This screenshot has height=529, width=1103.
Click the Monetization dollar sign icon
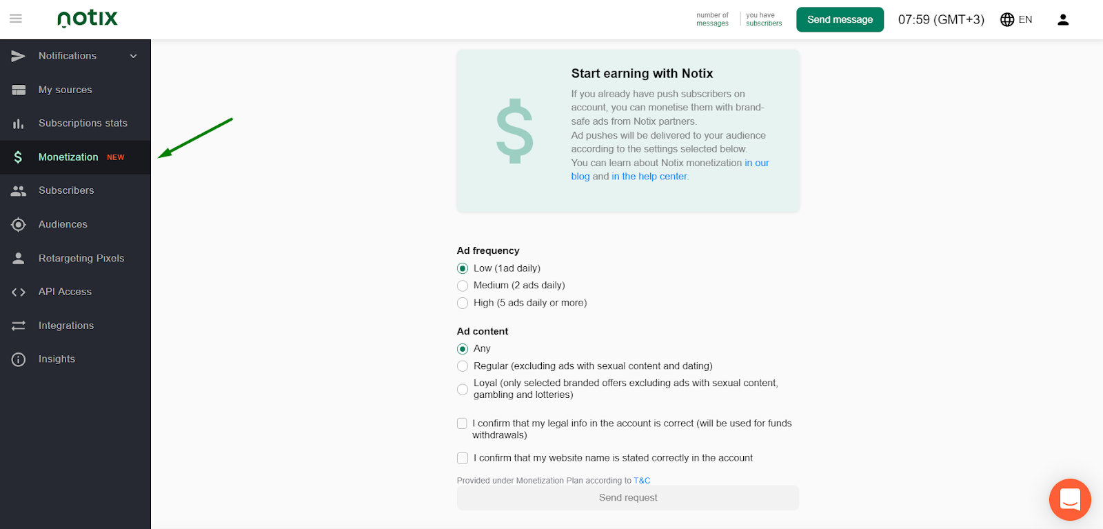pos(19,157)
